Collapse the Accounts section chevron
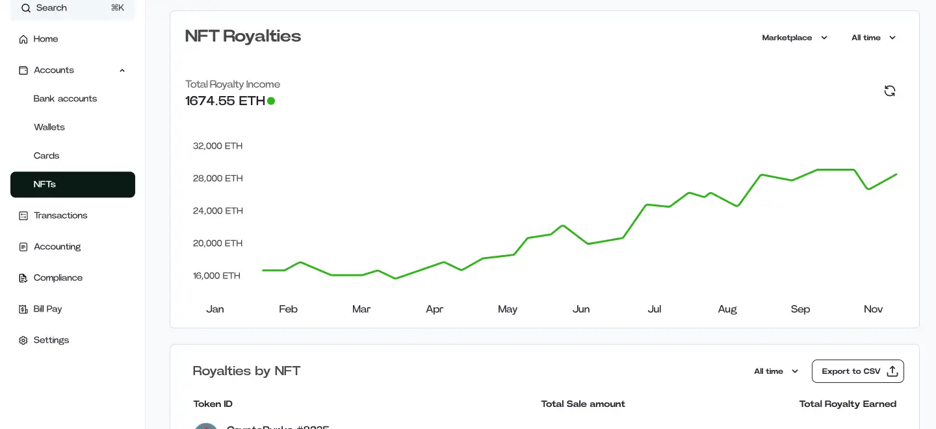This screenshot has height=429, width=936. [122, 70]
